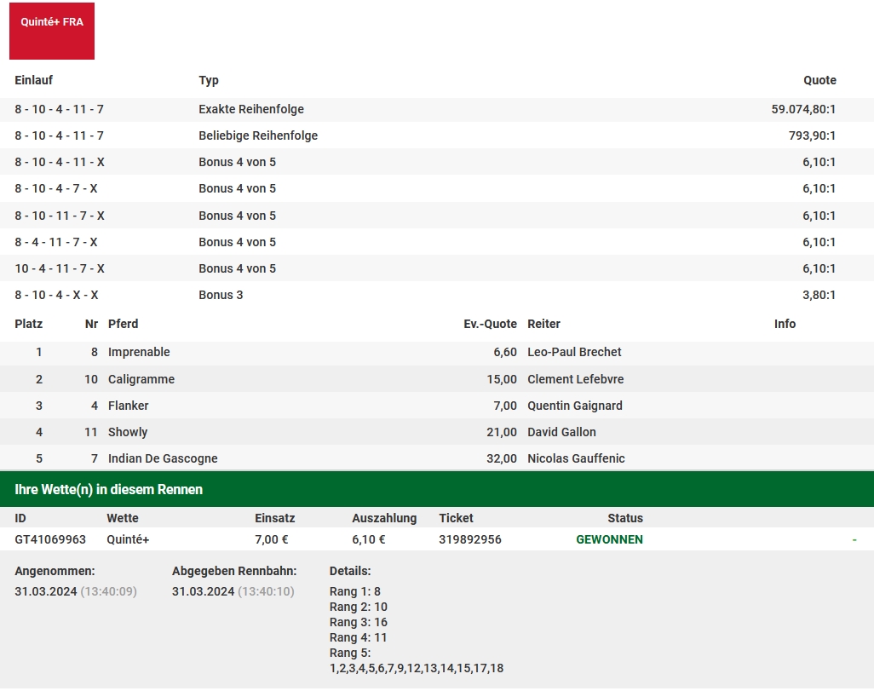The image size is (874, 691).
Task: Select the horse Showly
Action: (x=128, y=432)
